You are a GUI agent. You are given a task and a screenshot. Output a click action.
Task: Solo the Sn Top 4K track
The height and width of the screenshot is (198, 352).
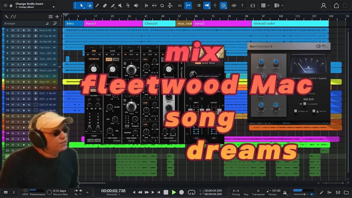tap(18, 36)
